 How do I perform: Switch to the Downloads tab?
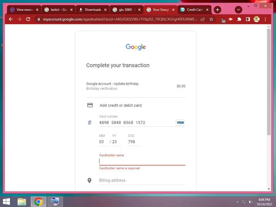(93, 10)
